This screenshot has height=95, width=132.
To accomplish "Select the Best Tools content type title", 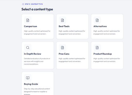I will coord(64,26).
